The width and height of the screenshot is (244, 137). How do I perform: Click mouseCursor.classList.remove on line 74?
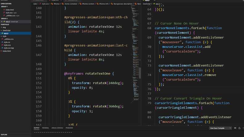(x=189, y=75)
